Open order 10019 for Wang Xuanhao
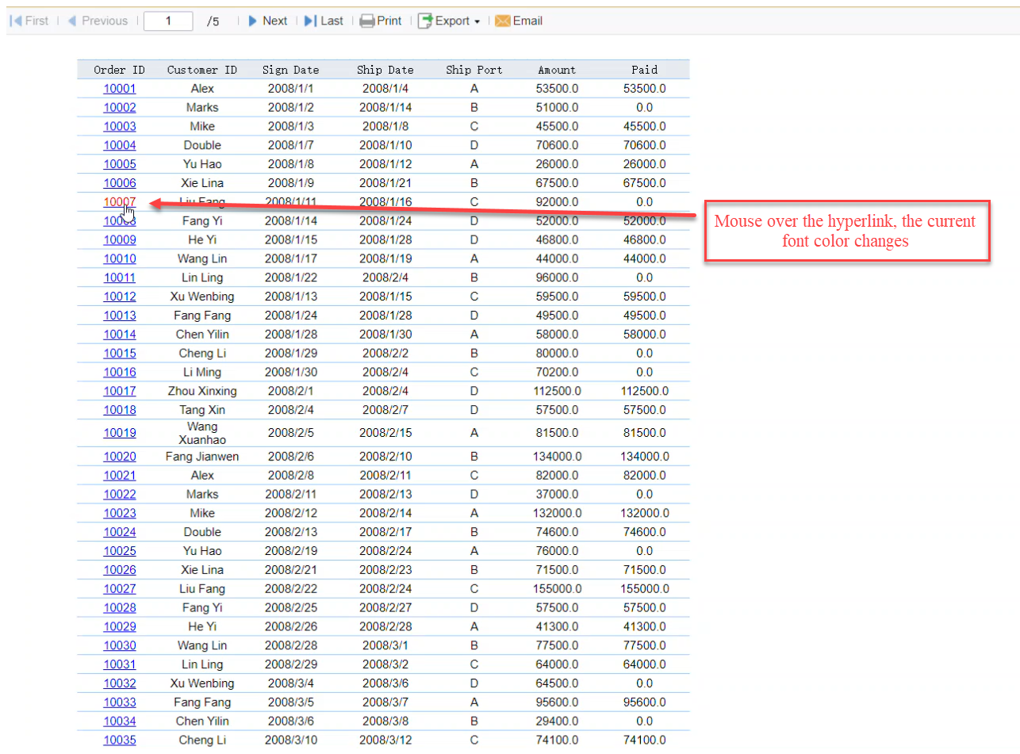 tap(120, 433)
